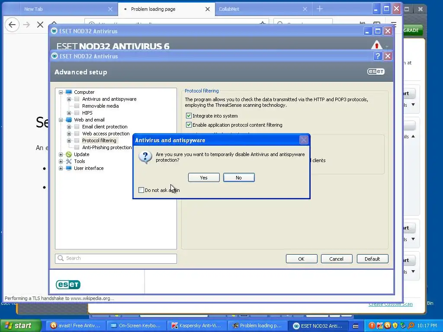443x332 pixels.
Task: Select Removable media in the tree
Action: click(100, 106)
